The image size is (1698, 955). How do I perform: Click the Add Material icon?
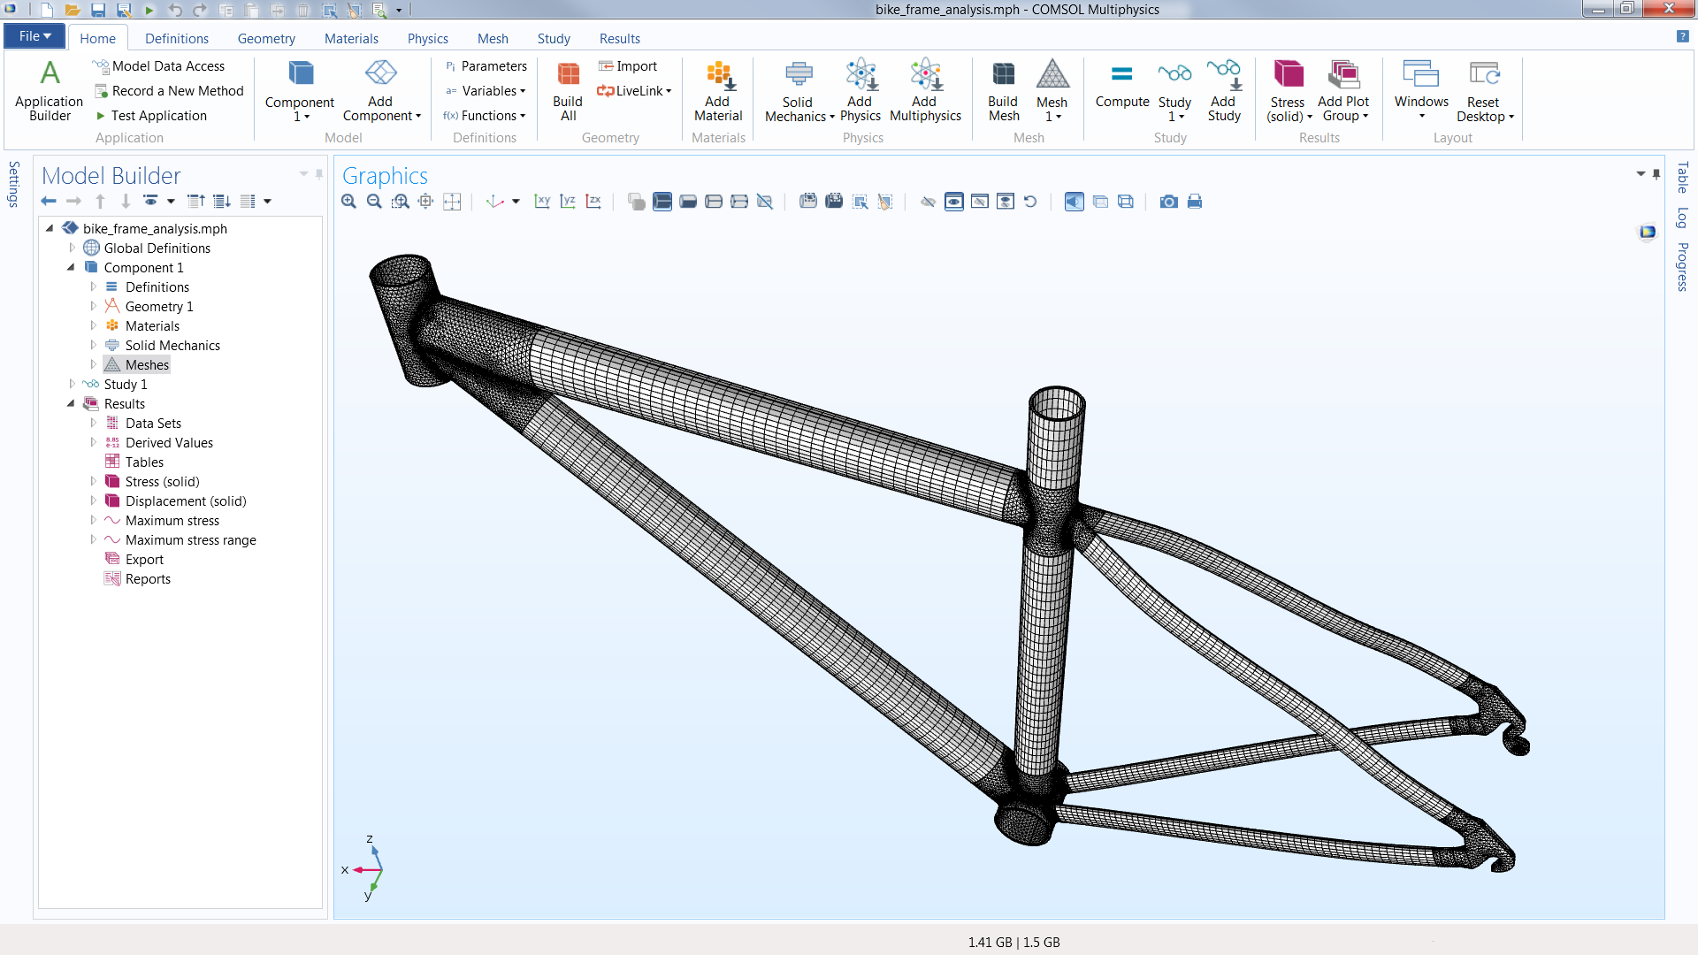pos(717,86)
